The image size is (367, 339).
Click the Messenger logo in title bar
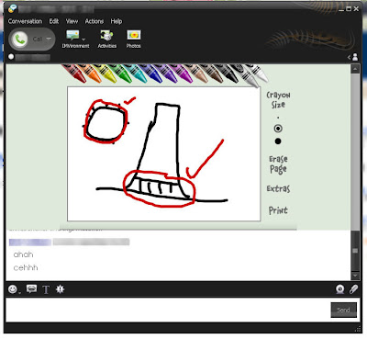pos(13,8)
